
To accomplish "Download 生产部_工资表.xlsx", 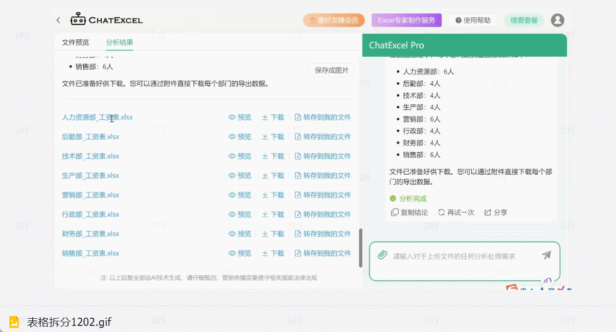I will [273, 176].
